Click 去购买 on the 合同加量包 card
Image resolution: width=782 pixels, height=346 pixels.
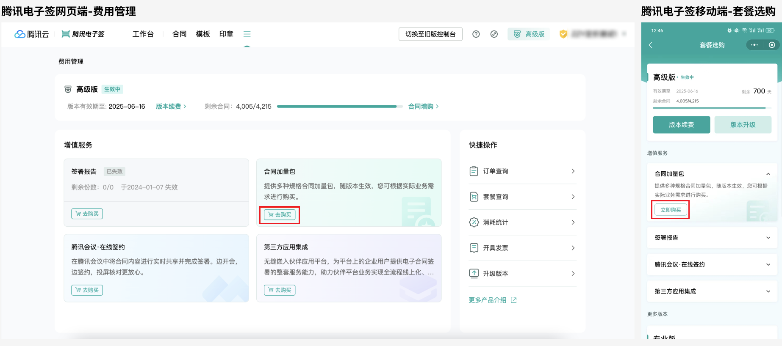pyautogui.click(x=280, y=214)
